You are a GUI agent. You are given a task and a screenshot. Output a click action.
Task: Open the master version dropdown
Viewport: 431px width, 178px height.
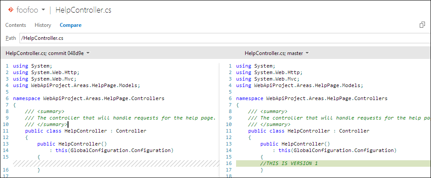pyautogui.click(x=276, y=53)
